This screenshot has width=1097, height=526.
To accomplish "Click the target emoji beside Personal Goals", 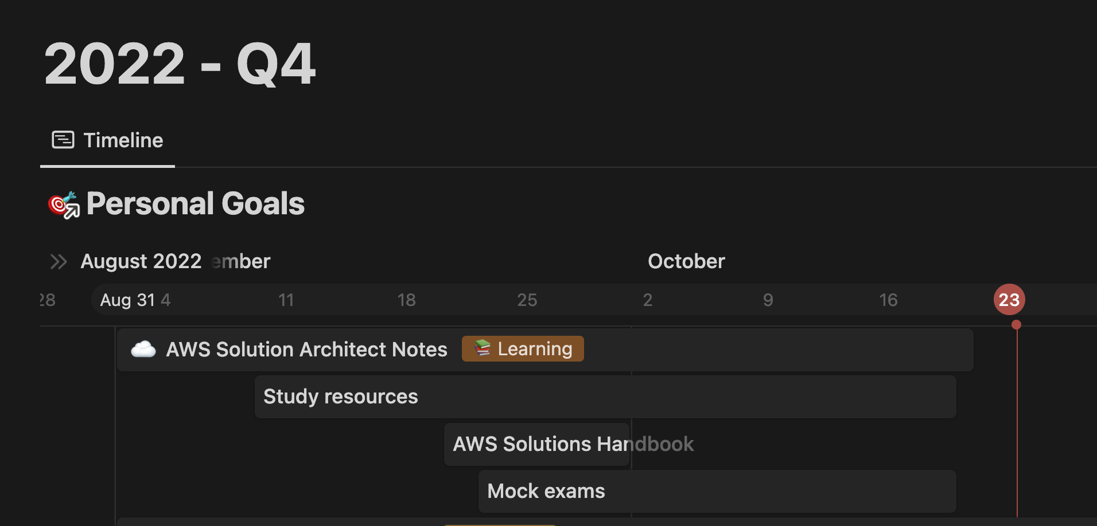I will [64, 205].
